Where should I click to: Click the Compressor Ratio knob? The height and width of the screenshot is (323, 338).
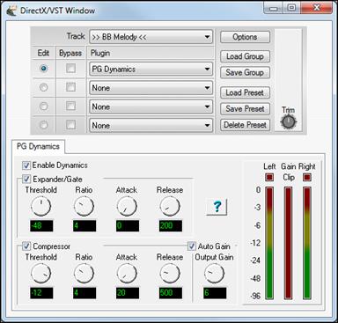[84, 274]
